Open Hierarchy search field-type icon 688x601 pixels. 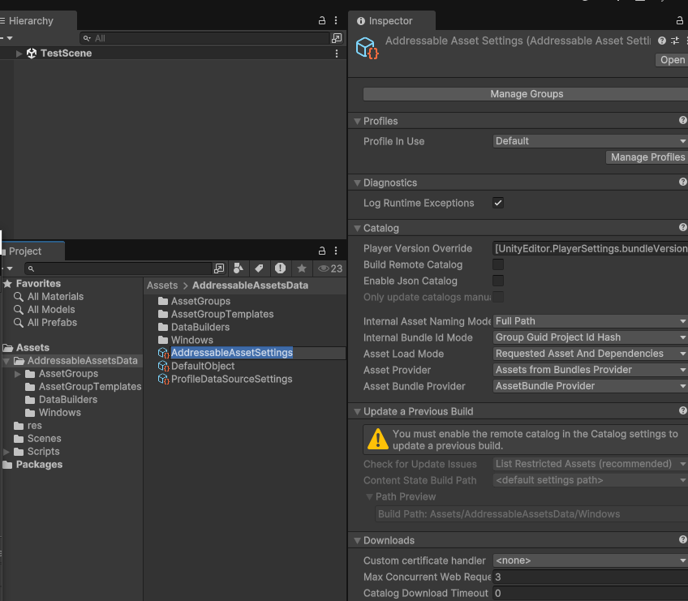pos(88,38)
